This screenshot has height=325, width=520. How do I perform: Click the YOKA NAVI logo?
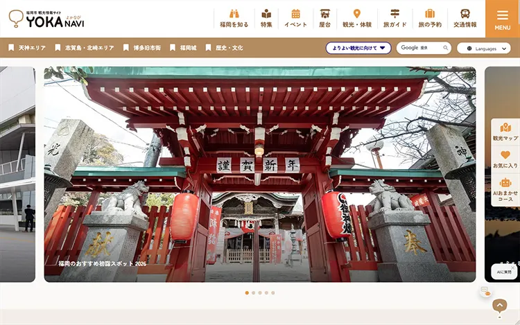click(46, 19)
